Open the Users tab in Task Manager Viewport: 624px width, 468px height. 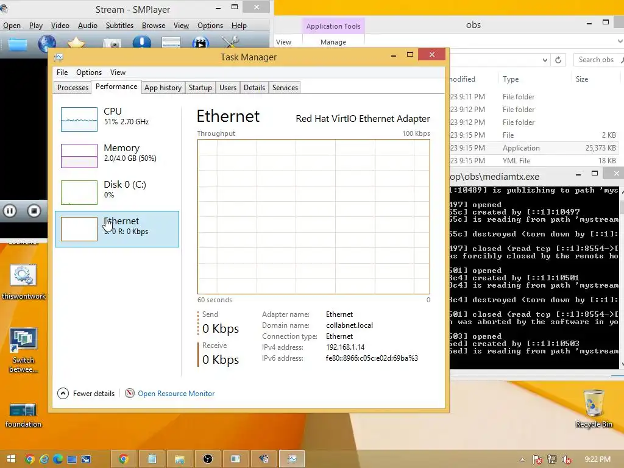click(x=228, y=88)
